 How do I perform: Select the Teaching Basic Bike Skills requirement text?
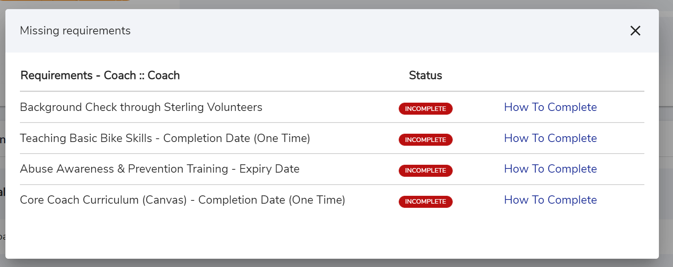(165, 138)
